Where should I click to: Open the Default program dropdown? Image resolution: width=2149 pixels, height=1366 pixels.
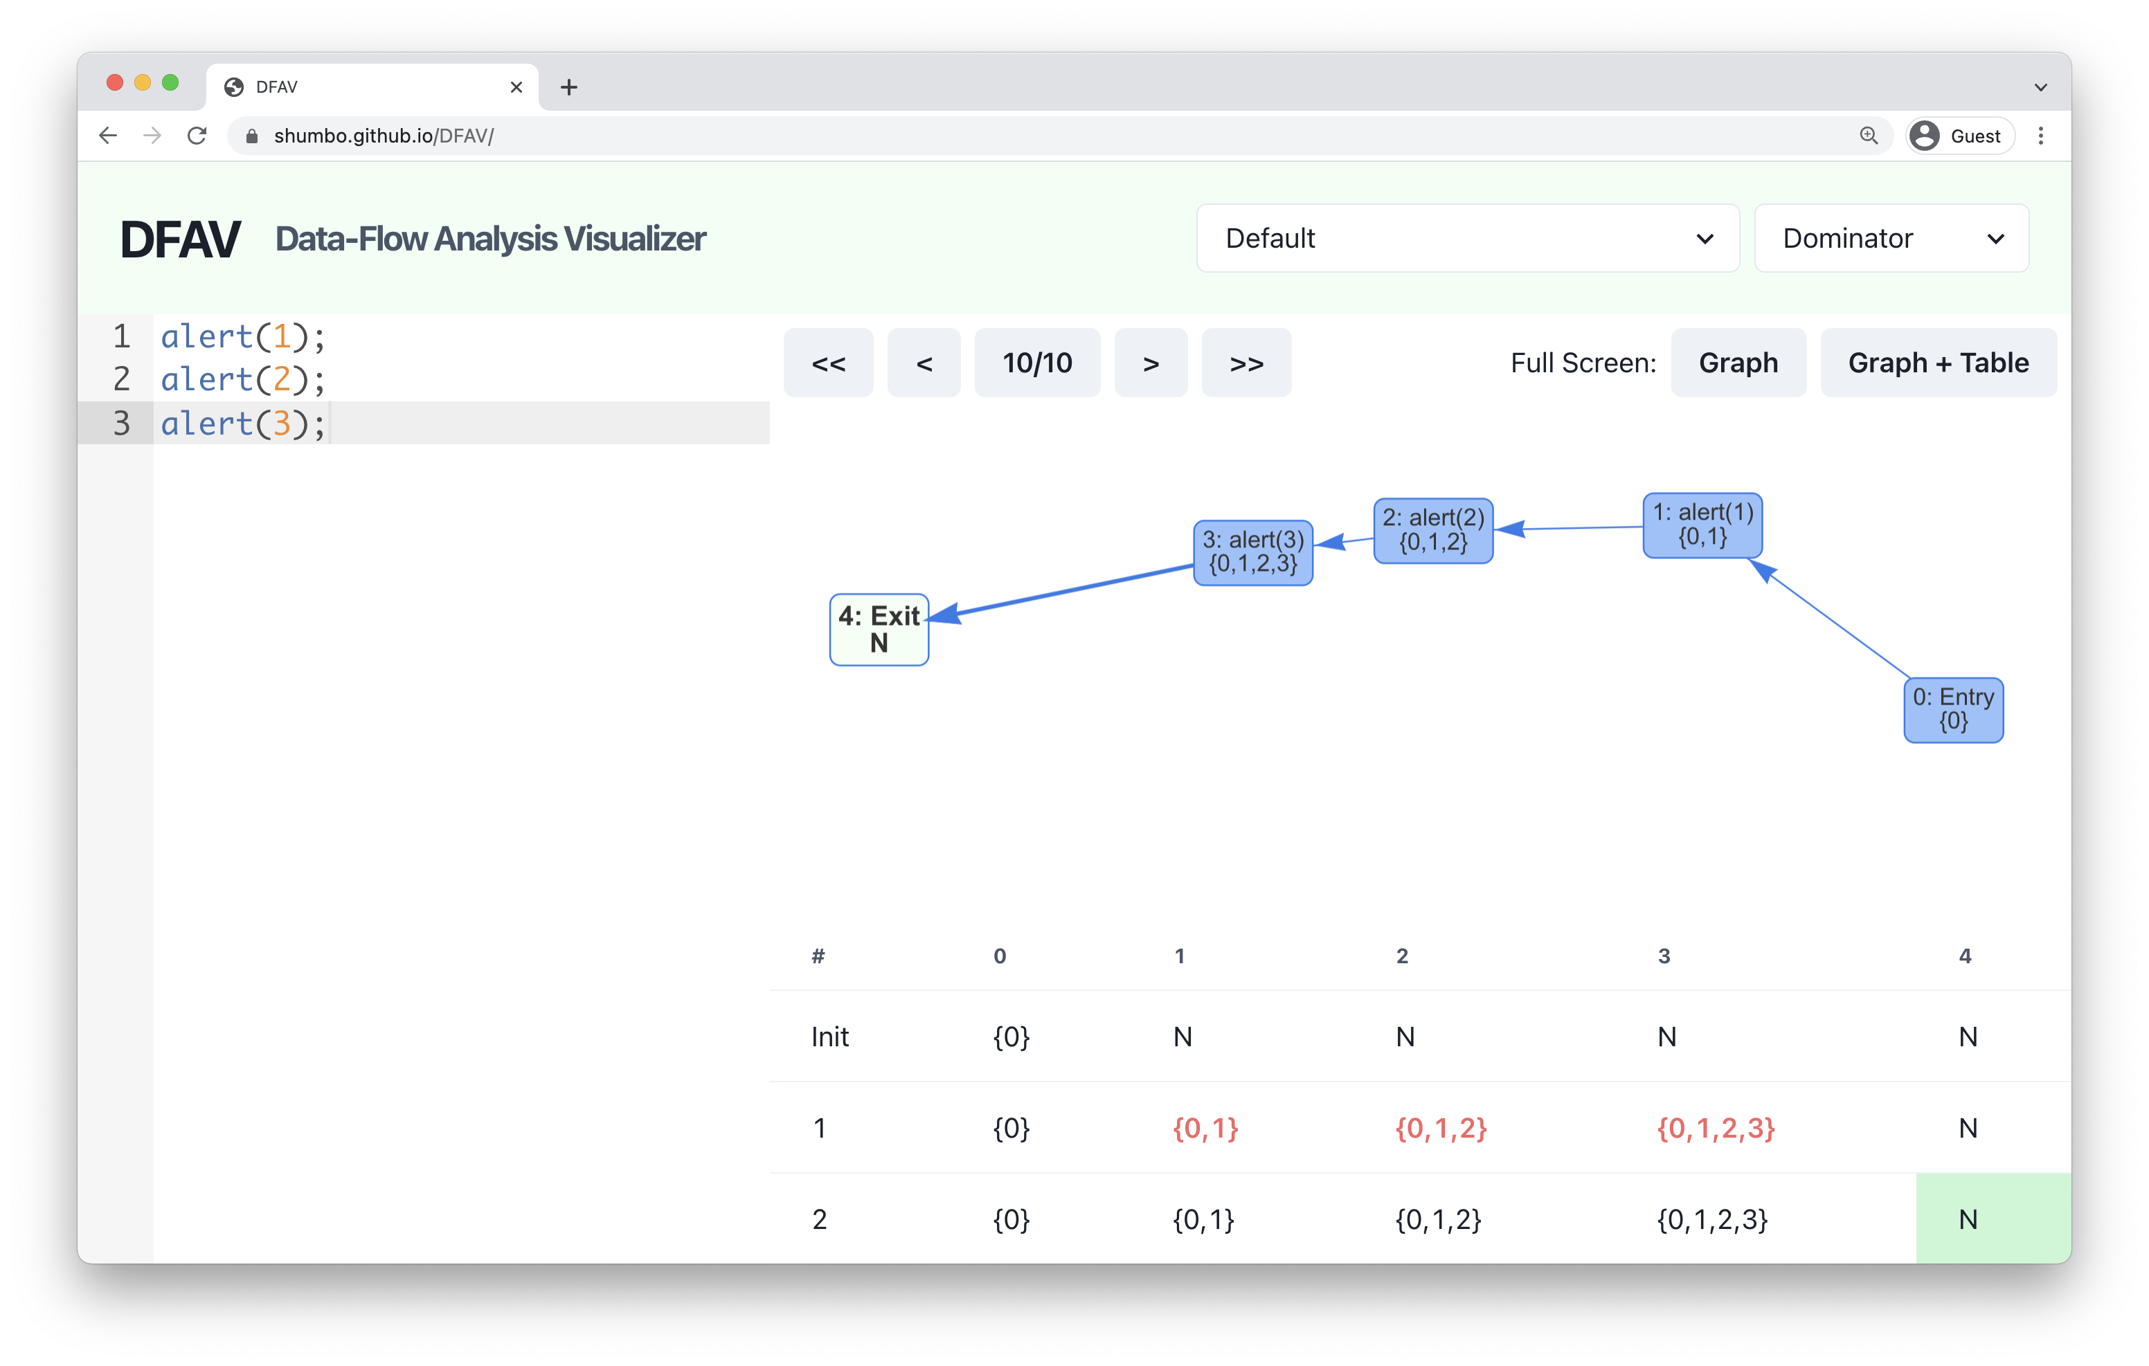point(1468,241)
